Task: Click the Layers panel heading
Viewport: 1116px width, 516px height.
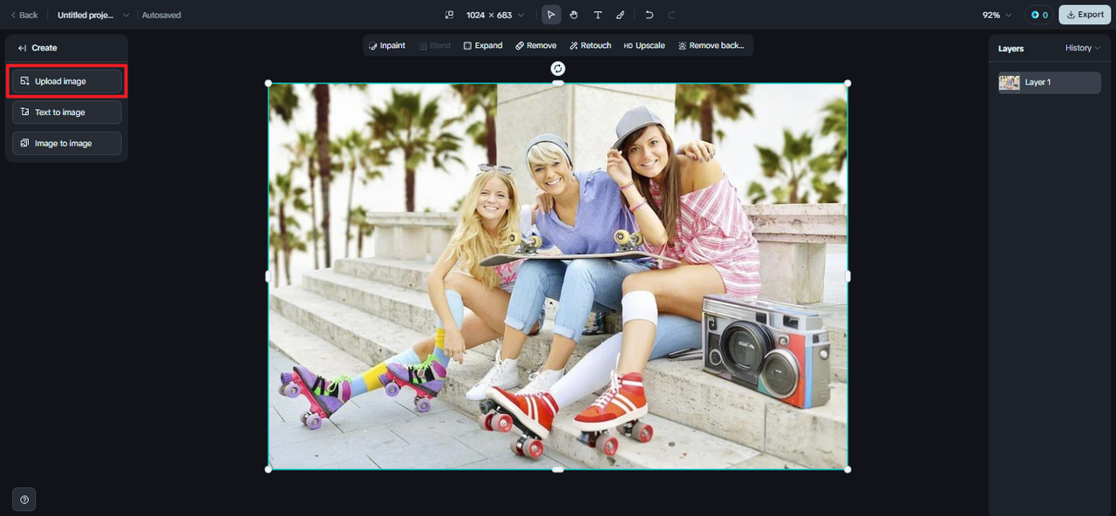Action: tap(1011, 49)
